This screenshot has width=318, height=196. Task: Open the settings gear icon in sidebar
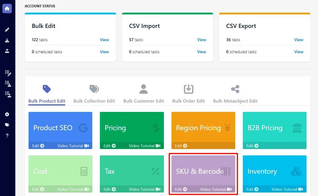[7, 114]
